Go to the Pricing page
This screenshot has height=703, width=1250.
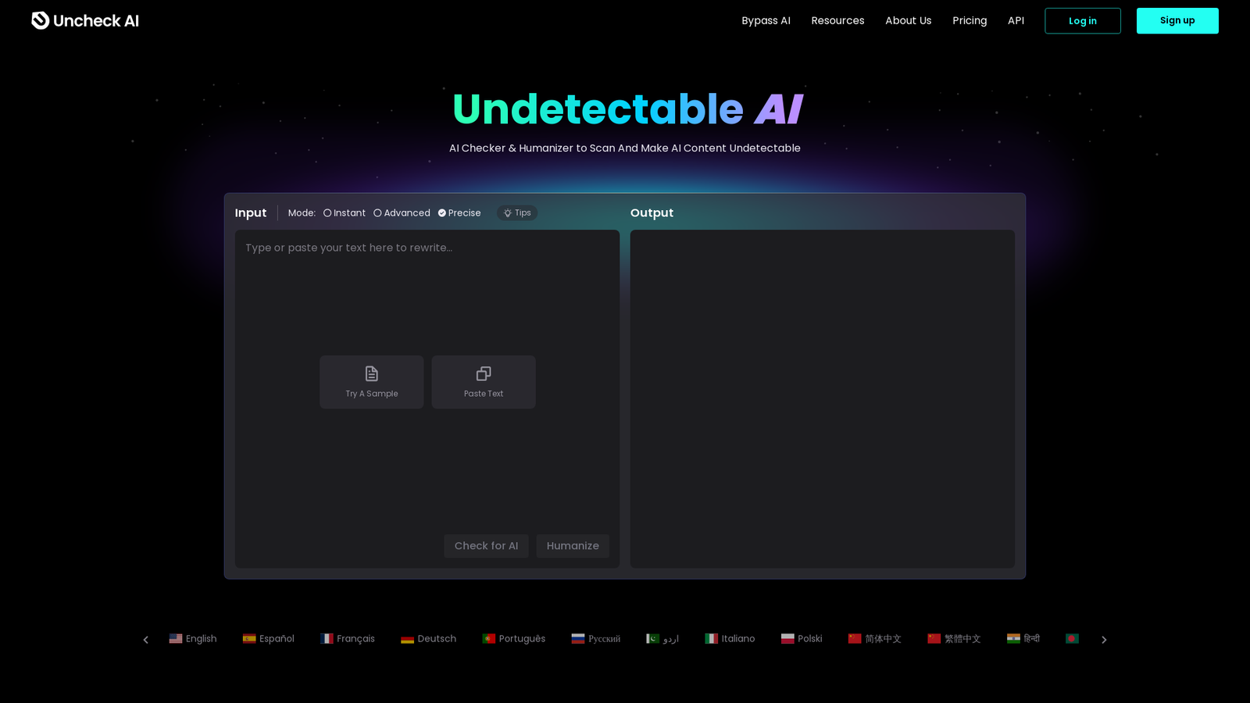(970, 20)
